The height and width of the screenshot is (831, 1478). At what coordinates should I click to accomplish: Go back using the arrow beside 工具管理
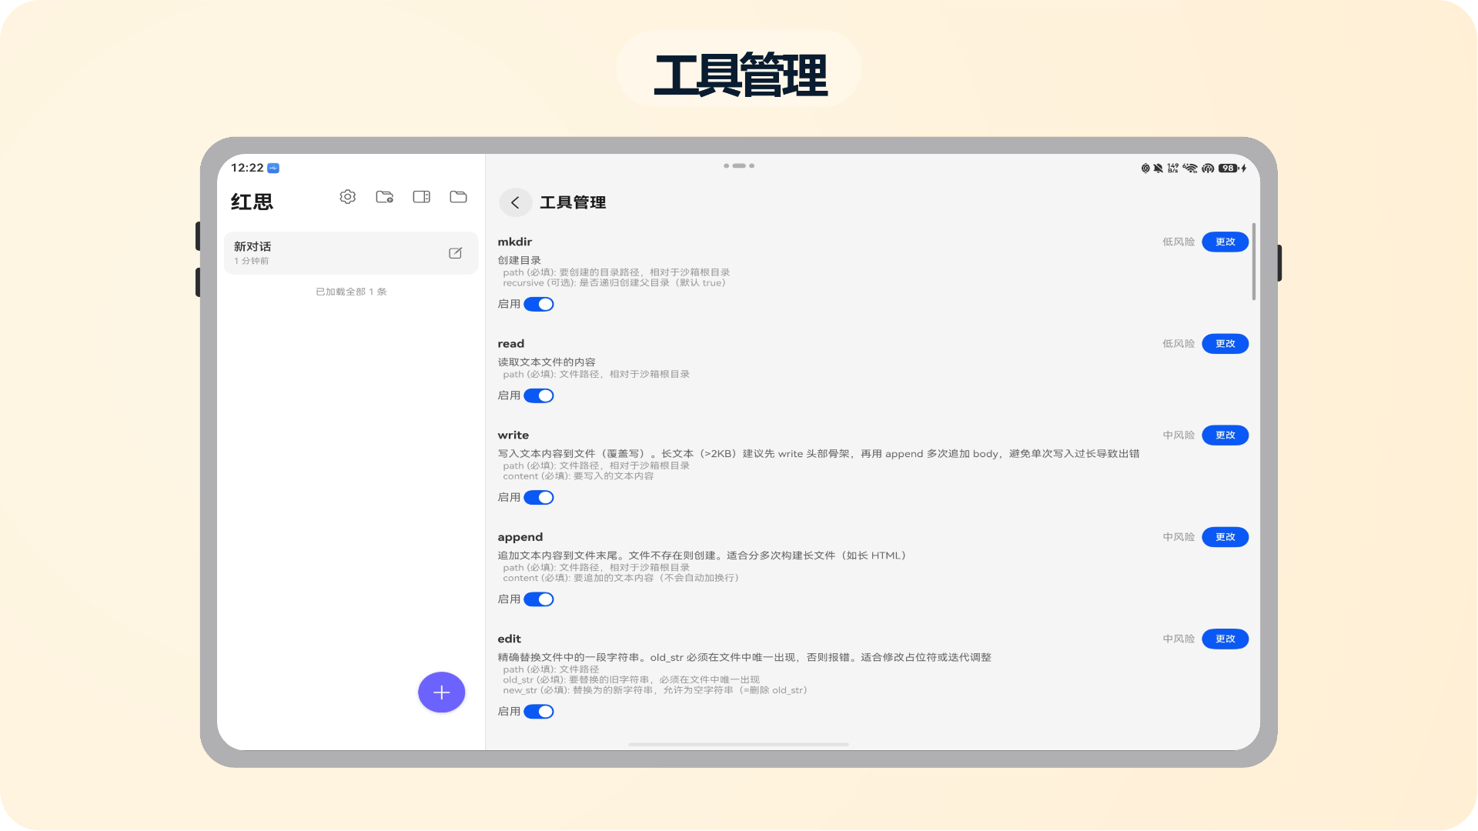[x=516, y=202]
